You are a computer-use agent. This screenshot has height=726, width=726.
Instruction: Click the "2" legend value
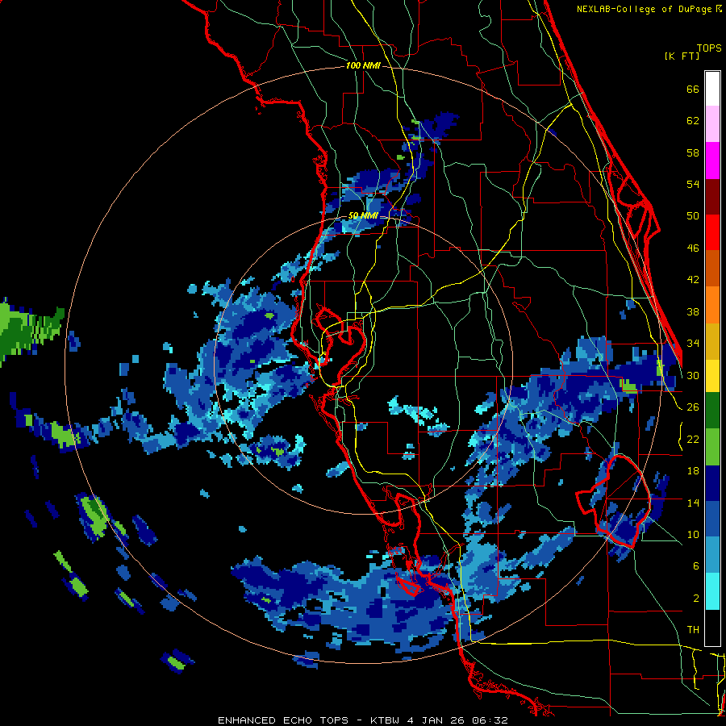pos(695,599)
